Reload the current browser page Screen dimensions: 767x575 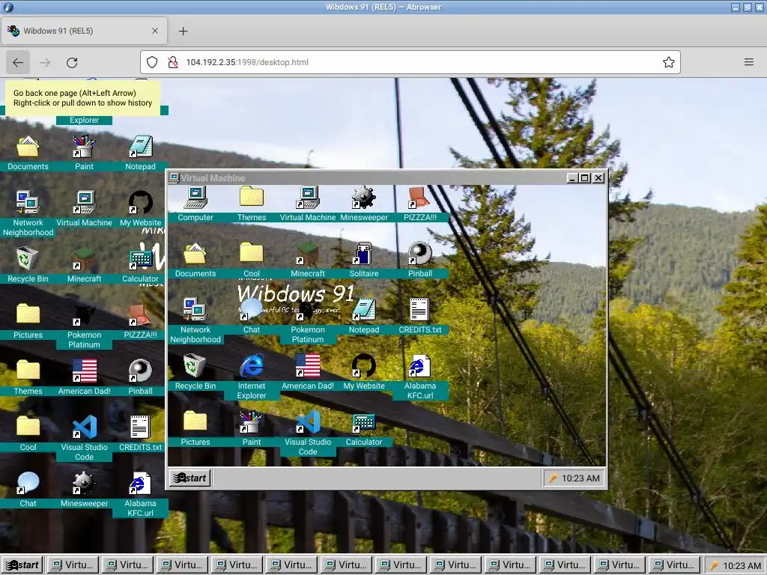[72, 62]
